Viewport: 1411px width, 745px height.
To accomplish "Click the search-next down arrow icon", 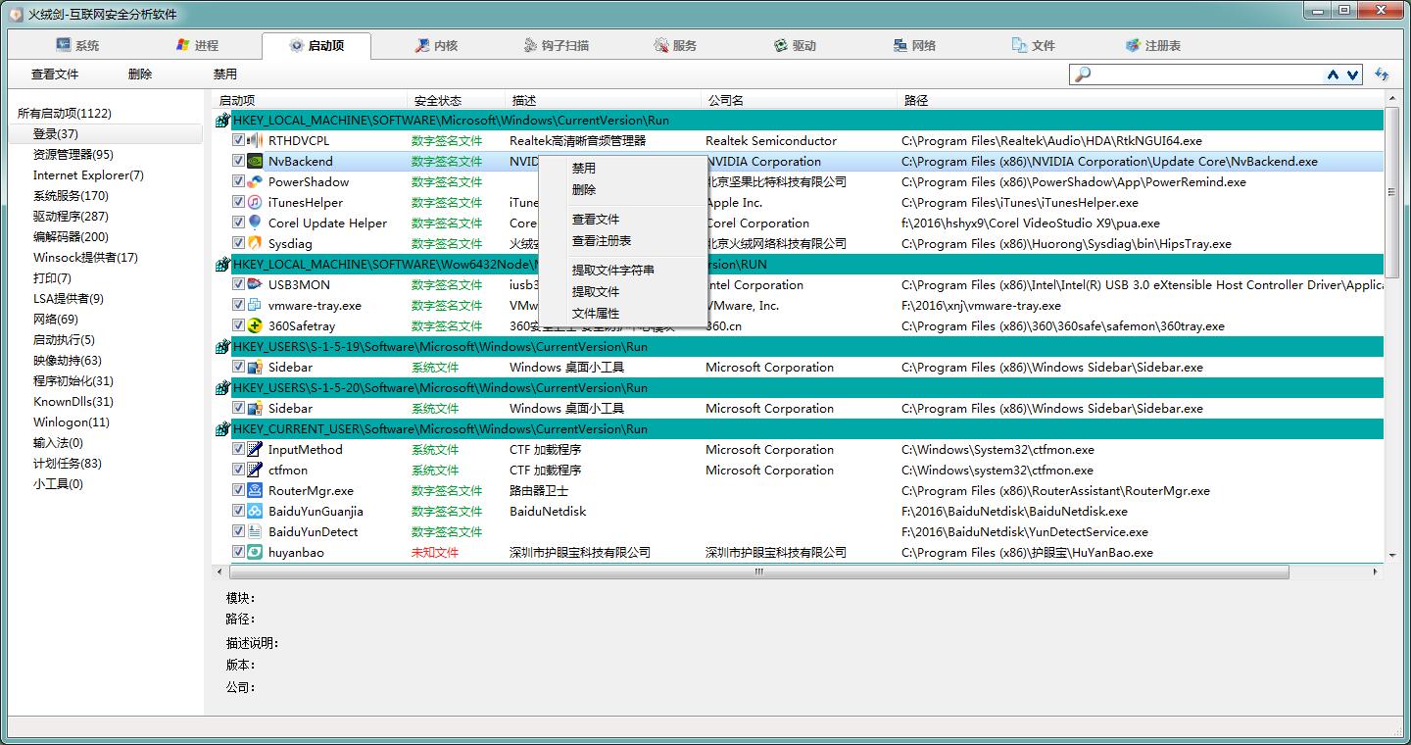I will pos(1353,74).
